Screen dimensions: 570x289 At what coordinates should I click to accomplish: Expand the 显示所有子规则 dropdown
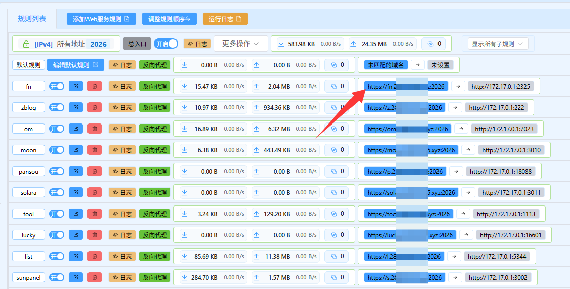click(x=498, y=44)
